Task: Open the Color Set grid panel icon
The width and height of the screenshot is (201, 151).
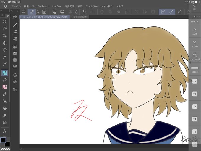Action: coord(15,53)
